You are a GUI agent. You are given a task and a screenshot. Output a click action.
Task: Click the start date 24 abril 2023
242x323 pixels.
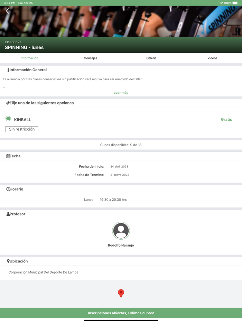(x=119, y=166)
